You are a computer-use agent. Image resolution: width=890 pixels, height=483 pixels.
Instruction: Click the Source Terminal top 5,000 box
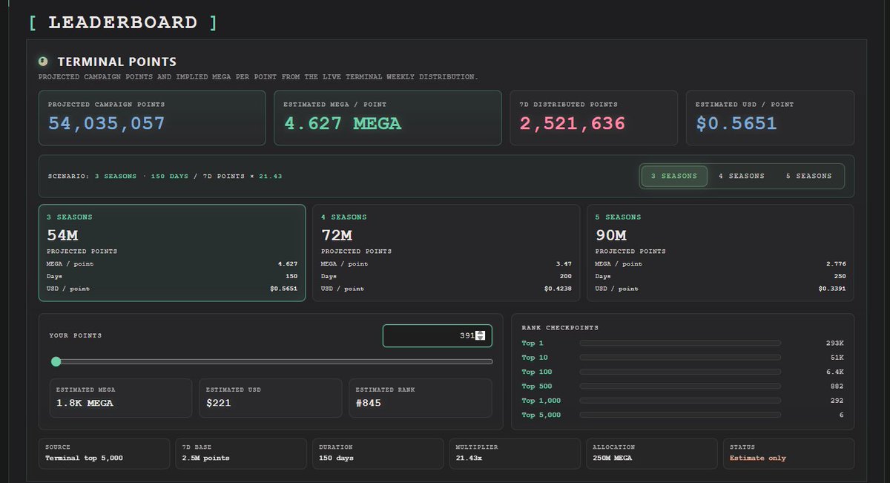click(x=104, y=453)
